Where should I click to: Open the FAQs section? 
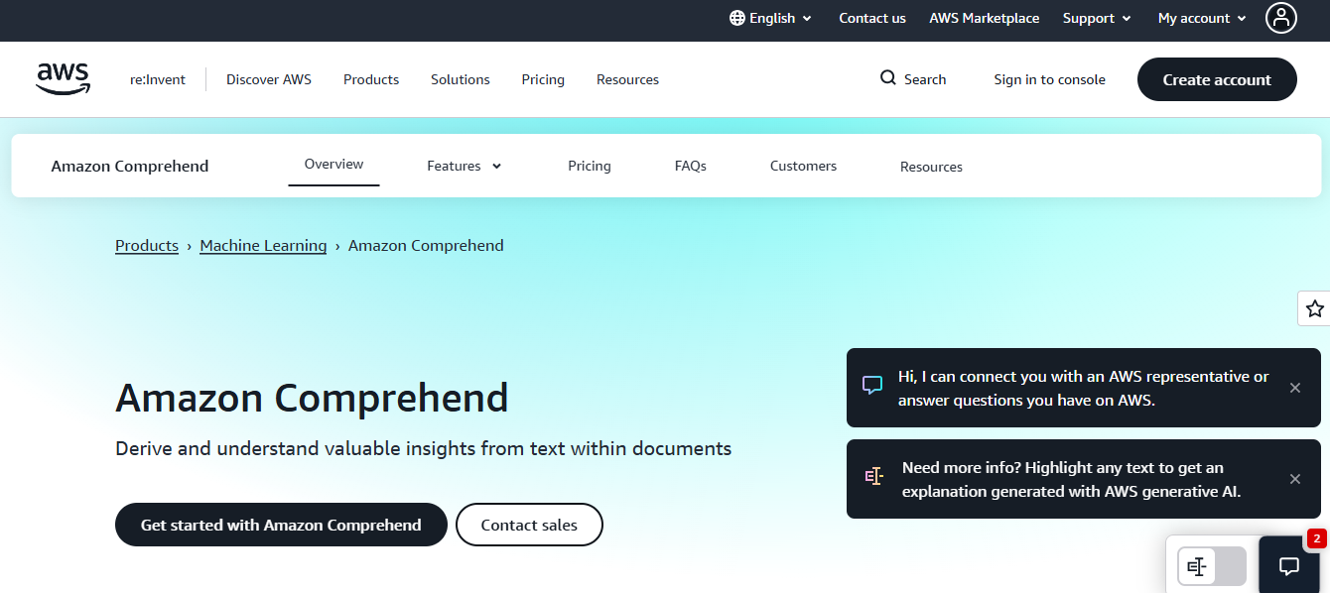click(x=690, y=166)
